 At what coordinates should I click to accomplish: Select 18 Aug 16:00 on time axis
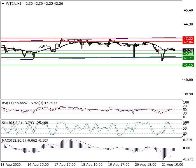92,164
